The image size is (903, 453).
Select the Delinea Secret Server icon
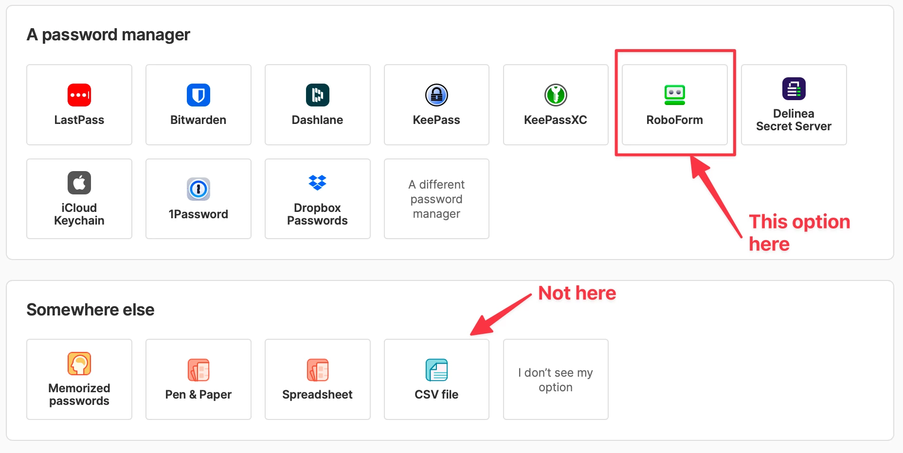tap(794, 88)
